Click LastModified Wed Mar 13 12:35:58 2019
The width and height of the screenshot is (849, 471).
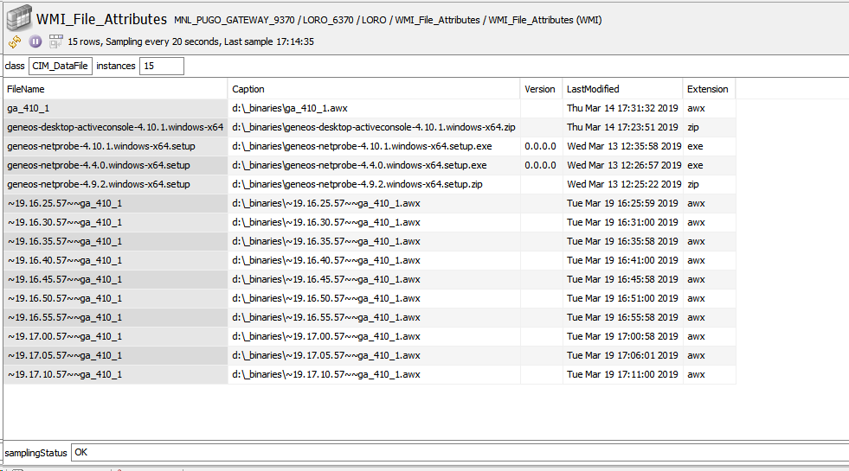click(x=622, y=146)
